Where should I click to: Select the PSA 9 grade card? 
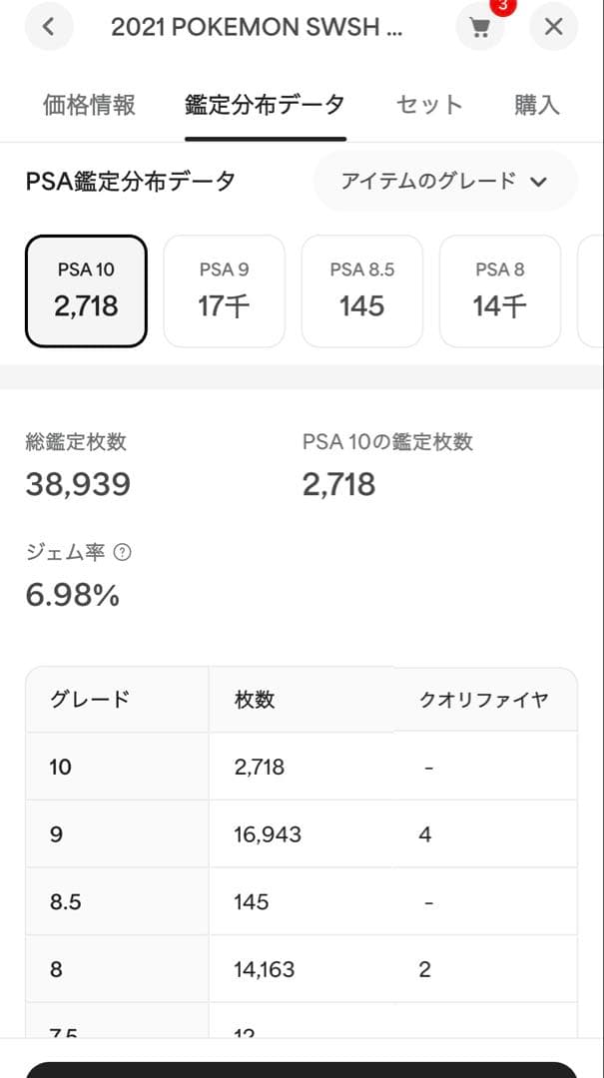tap(224, 290)
